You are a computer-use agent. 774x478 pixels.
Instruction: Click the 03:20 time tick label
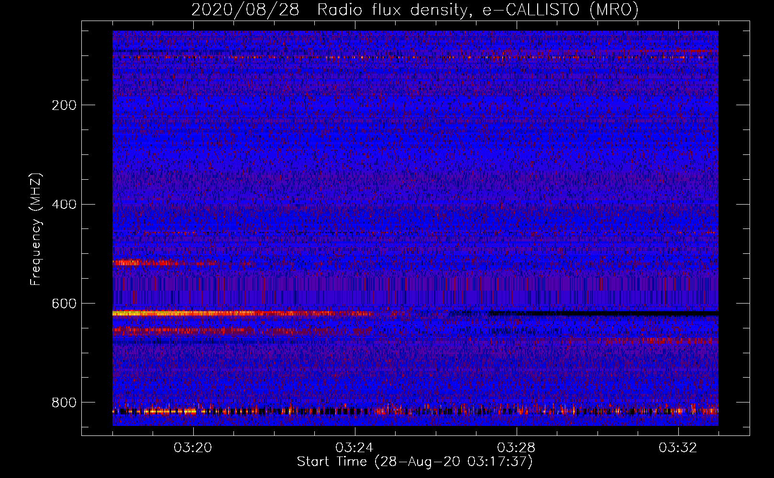193,448
